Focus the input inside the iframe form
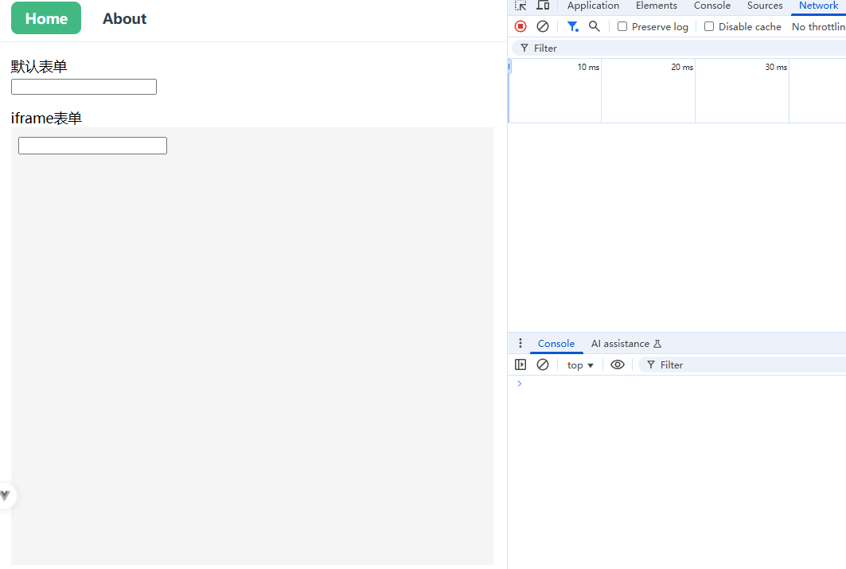Screen dimensions: 846x569 (x=93, y=146)
